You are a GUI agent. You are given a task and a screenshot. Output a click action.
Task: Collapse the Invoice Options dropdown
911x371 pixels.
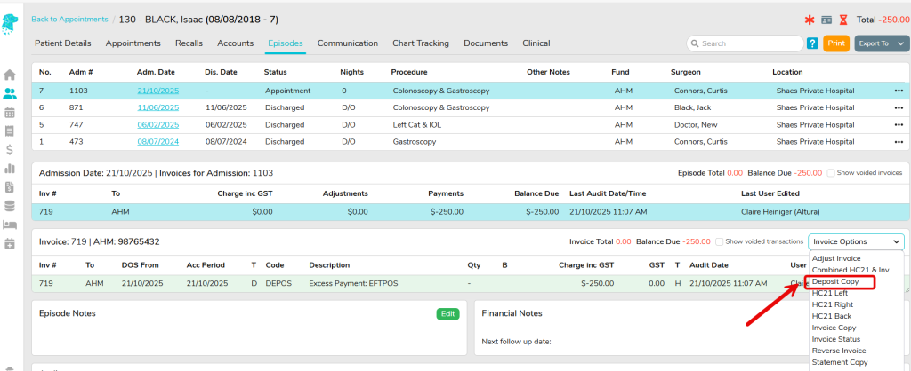pyautogui.click(x=856, y=241)
